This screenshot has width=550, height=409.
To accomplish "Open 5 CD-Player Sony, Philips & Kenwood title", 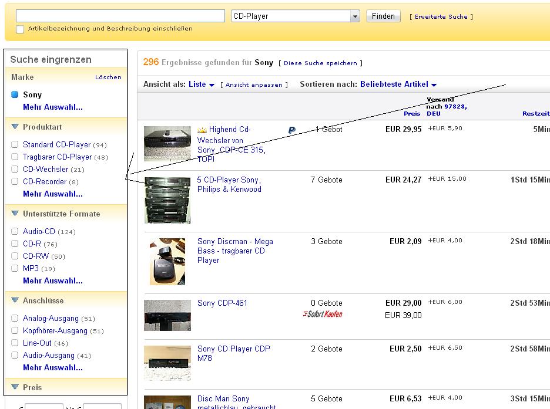I will point(229,184).
